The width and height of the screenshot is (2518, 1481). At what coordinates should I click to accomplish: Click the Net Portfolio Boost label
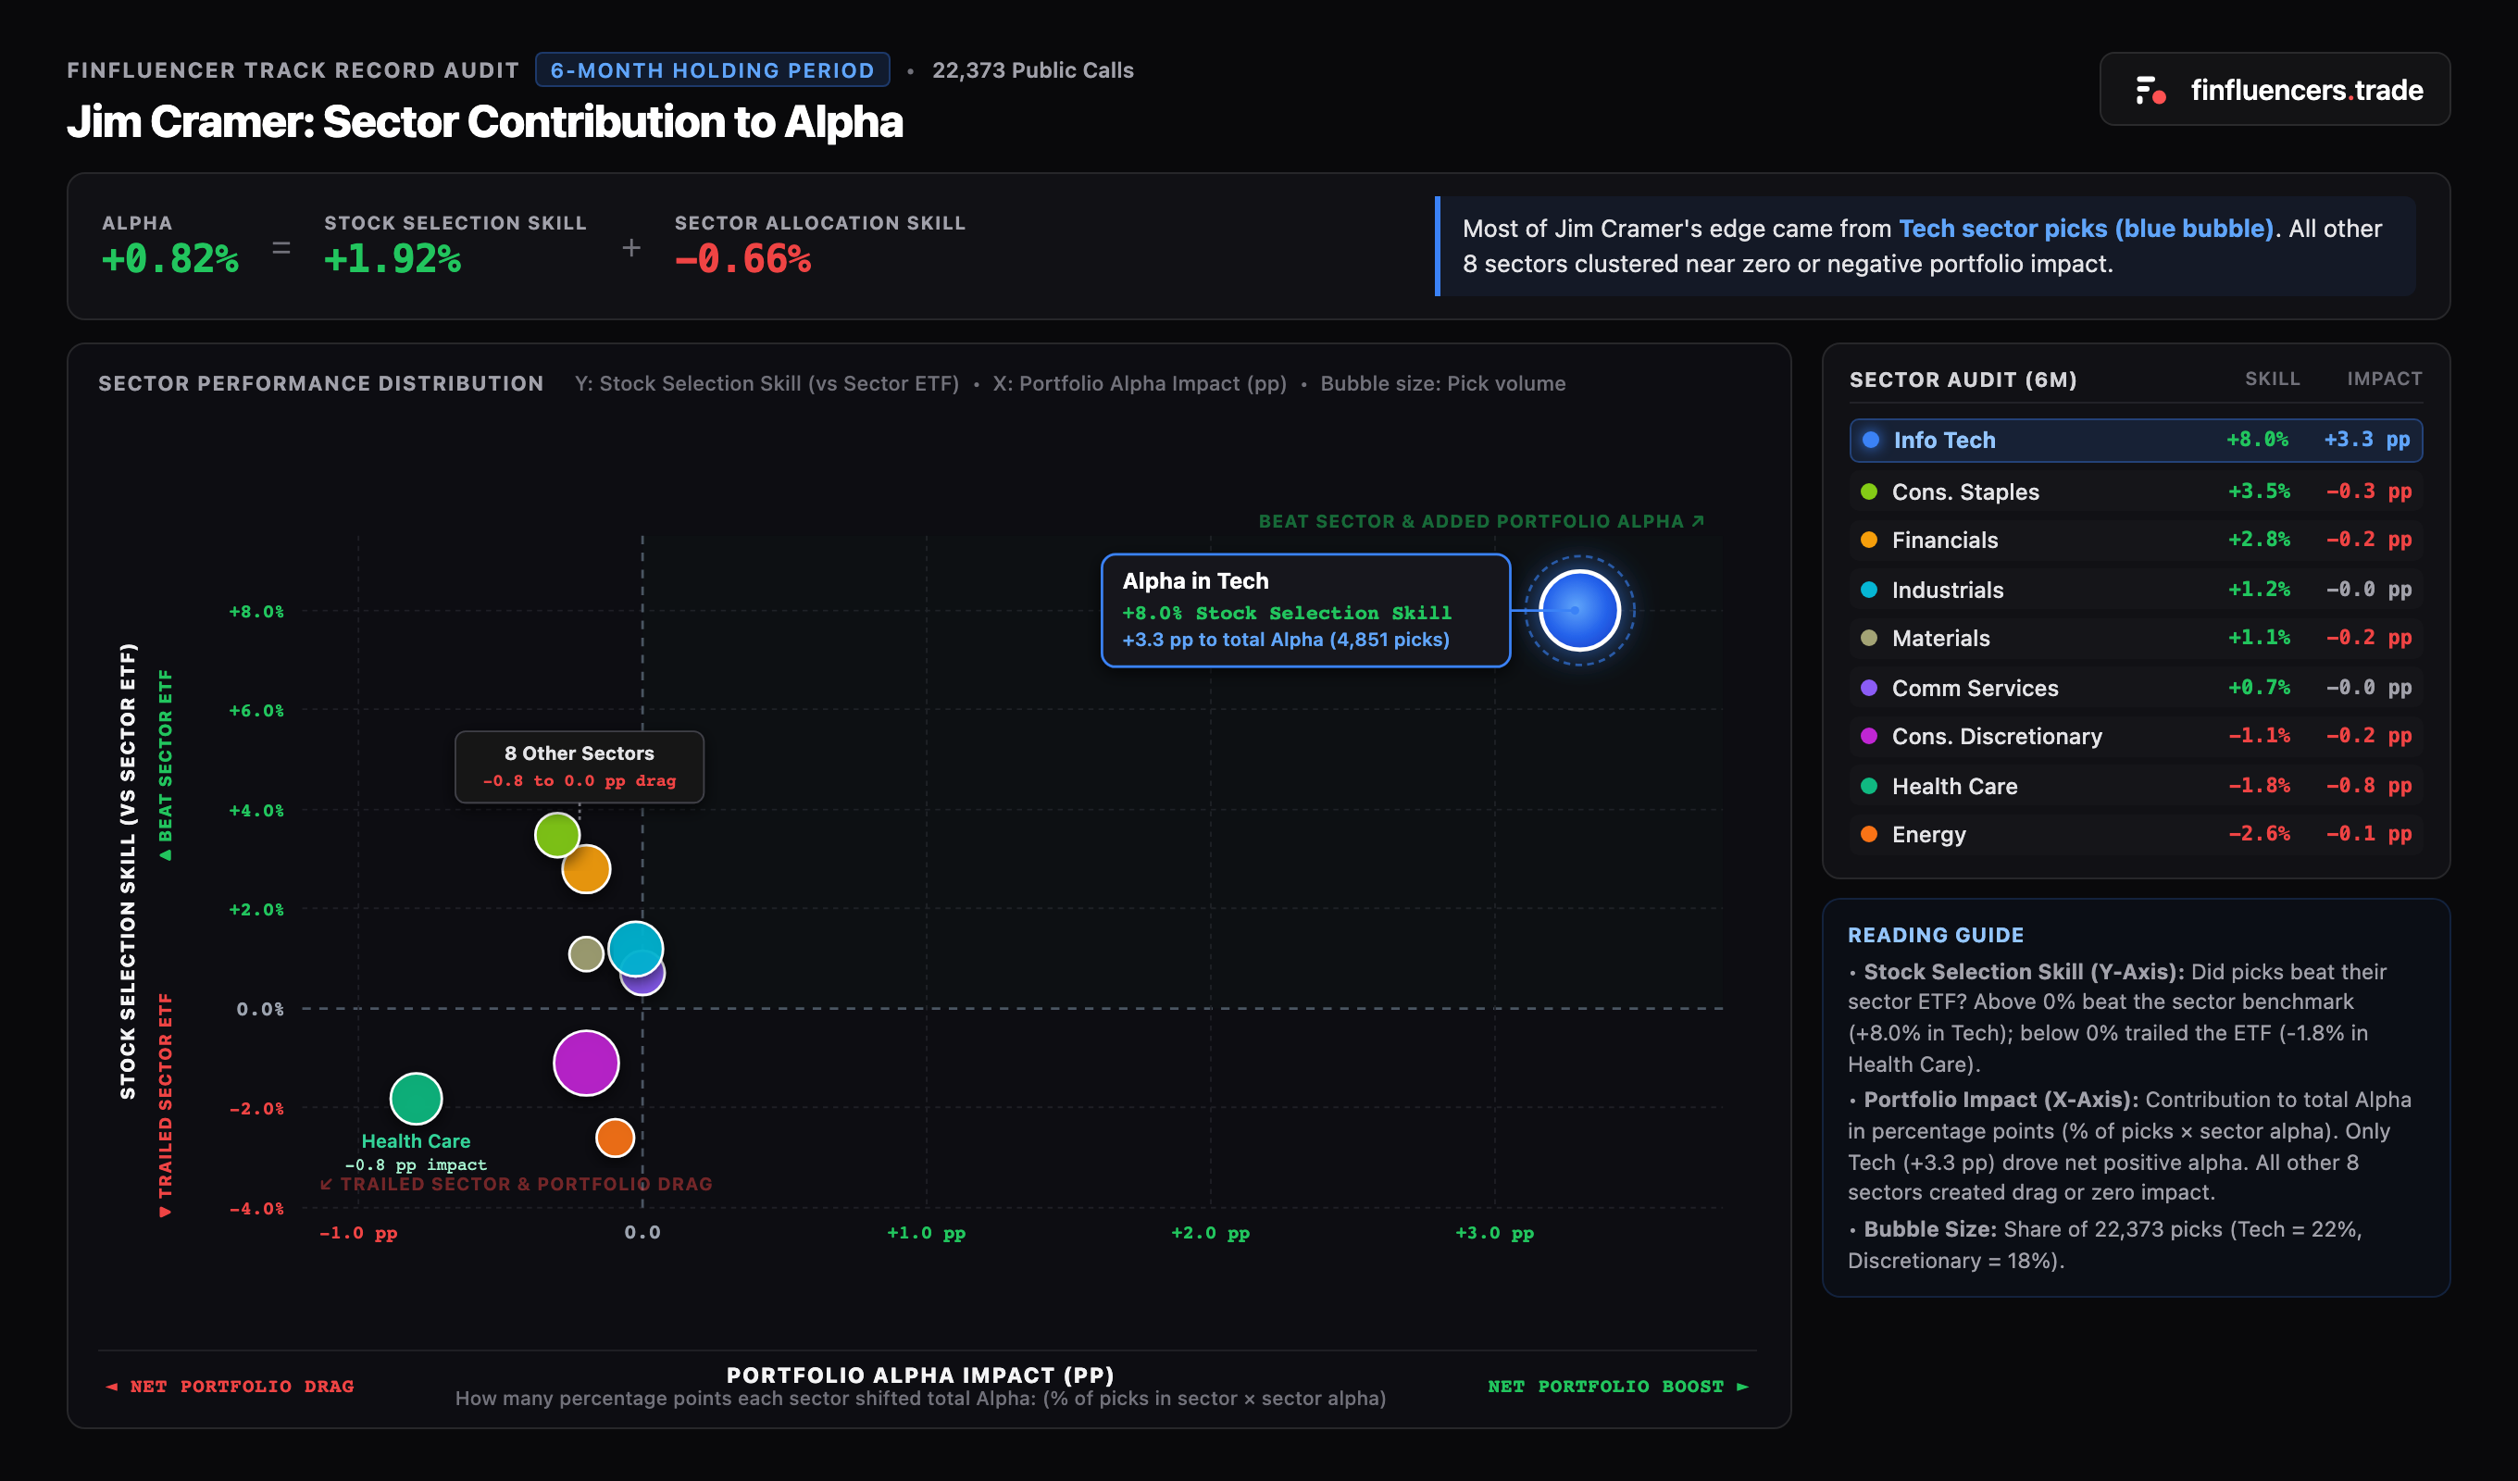(x=1617, y=1386)
